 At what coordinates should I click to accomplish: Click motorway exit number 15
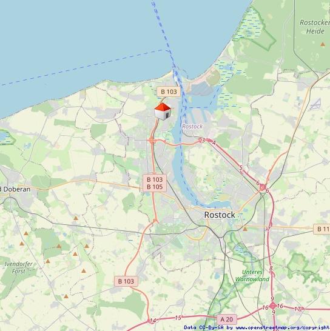[178, 318]
